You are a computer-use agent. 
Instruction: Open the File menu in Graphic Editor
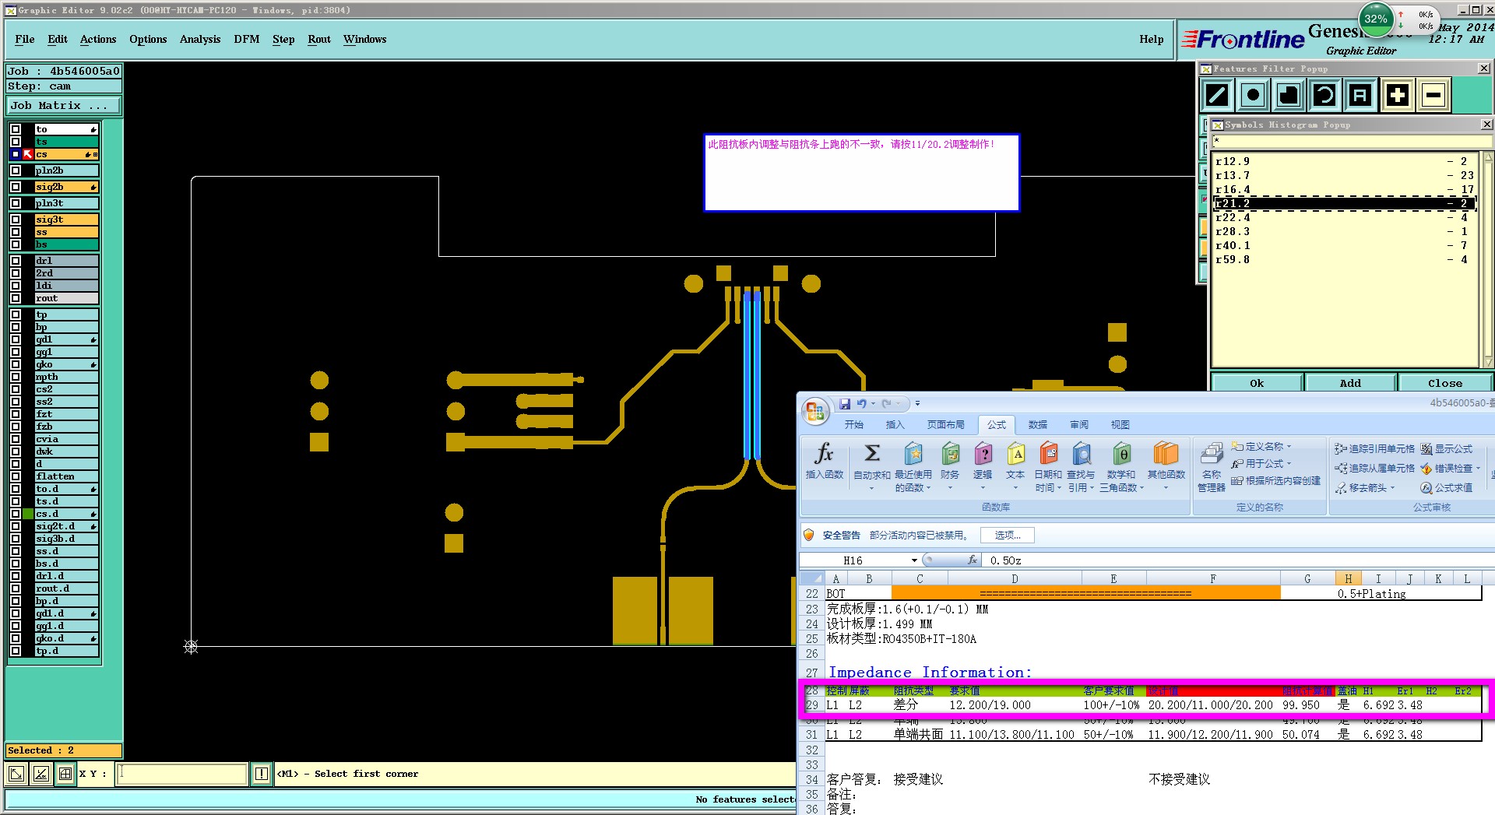pyautogui.click(x=25, y=40)
